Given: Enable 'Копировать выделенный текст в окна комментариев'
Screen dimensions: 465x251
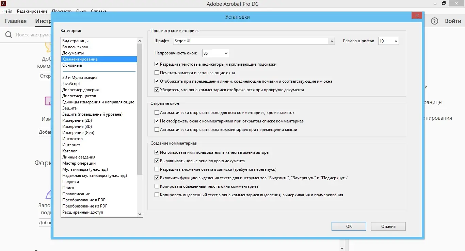Looking at the screenshot, I should 157,195.
